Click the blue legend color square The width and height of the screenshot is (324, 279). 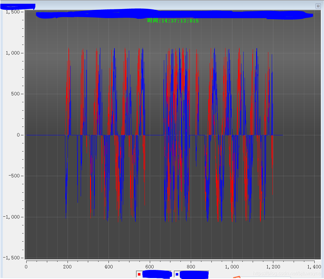coord(177,274)
